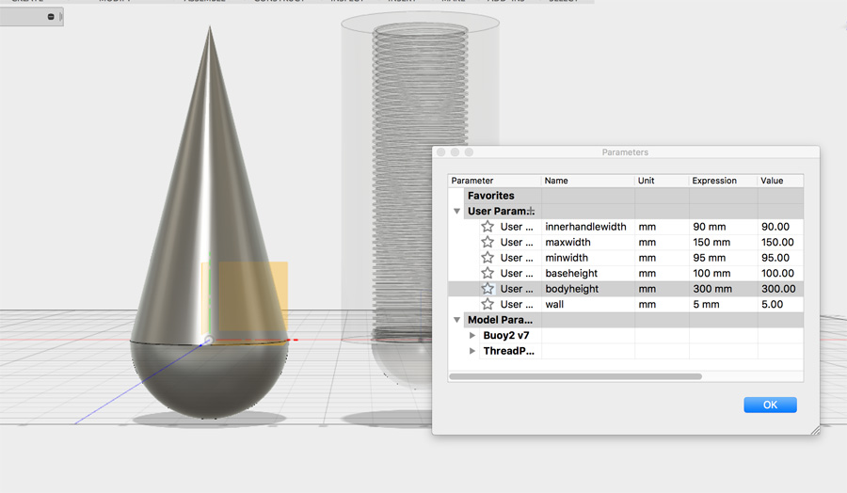
Task: Click the mm unit cell for wall
Action: click(x=662, y=305)
